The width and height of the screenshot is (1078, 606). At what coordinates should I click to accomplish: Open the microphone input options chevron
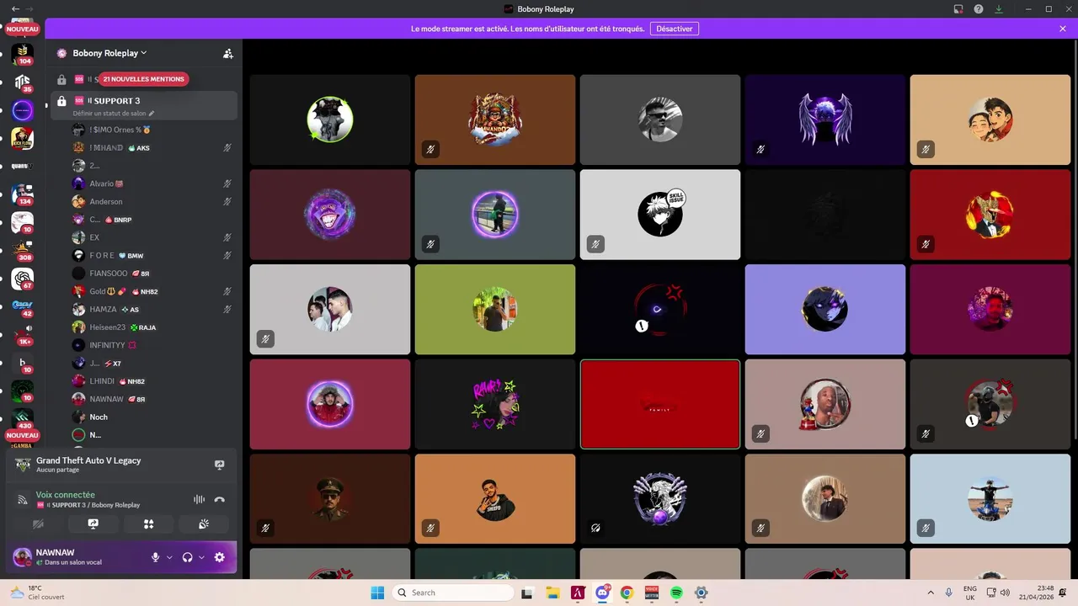169,557
